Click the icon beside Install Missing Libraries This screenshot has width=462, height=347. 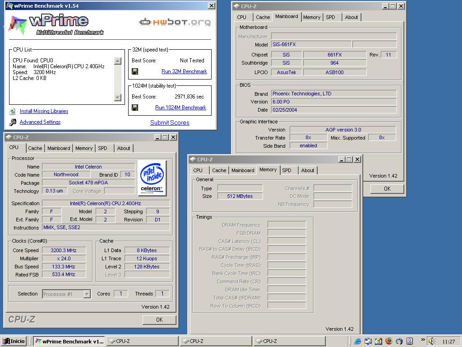[x=13, y=112]
